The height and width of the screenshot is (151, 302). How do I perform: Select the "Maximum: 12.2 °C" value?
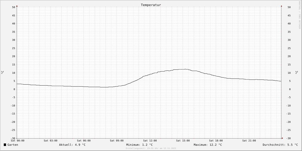click(208, 145)
